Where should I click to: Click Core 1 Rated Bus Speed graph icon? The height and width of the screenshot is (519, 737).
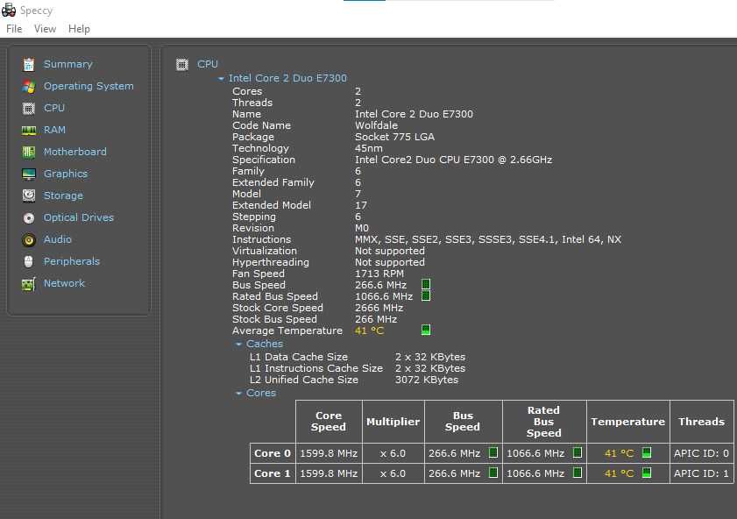click(x=578, y=472)
